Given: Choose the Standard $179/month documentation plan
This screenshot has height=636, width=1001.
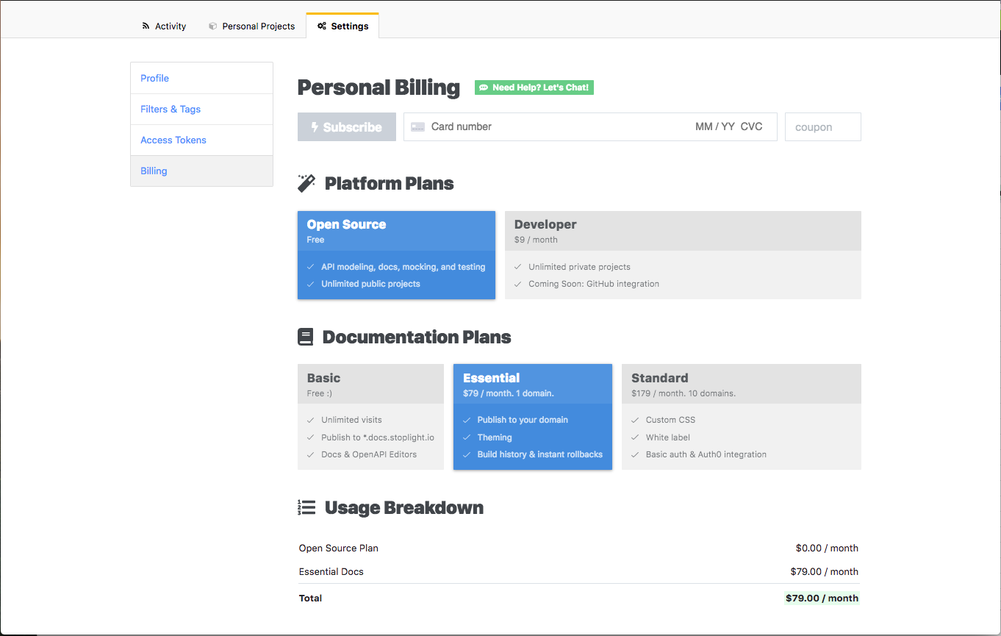Looking at the screenshot, I should pyautogui.click(x=741, y=416).
